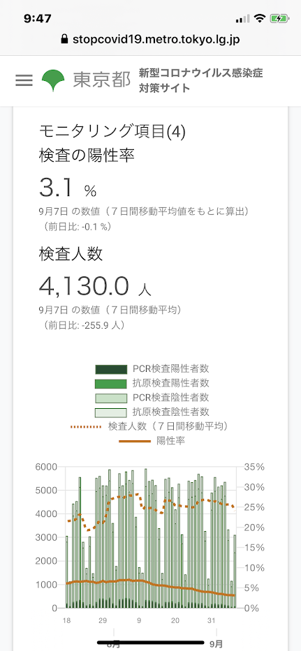Toggle 抗原検査陽性者数 legend entry

[x=152, y=383]
